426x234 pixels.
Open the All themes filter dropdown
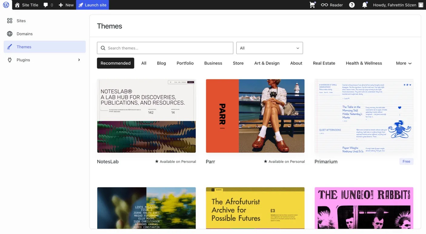(269, 48)
